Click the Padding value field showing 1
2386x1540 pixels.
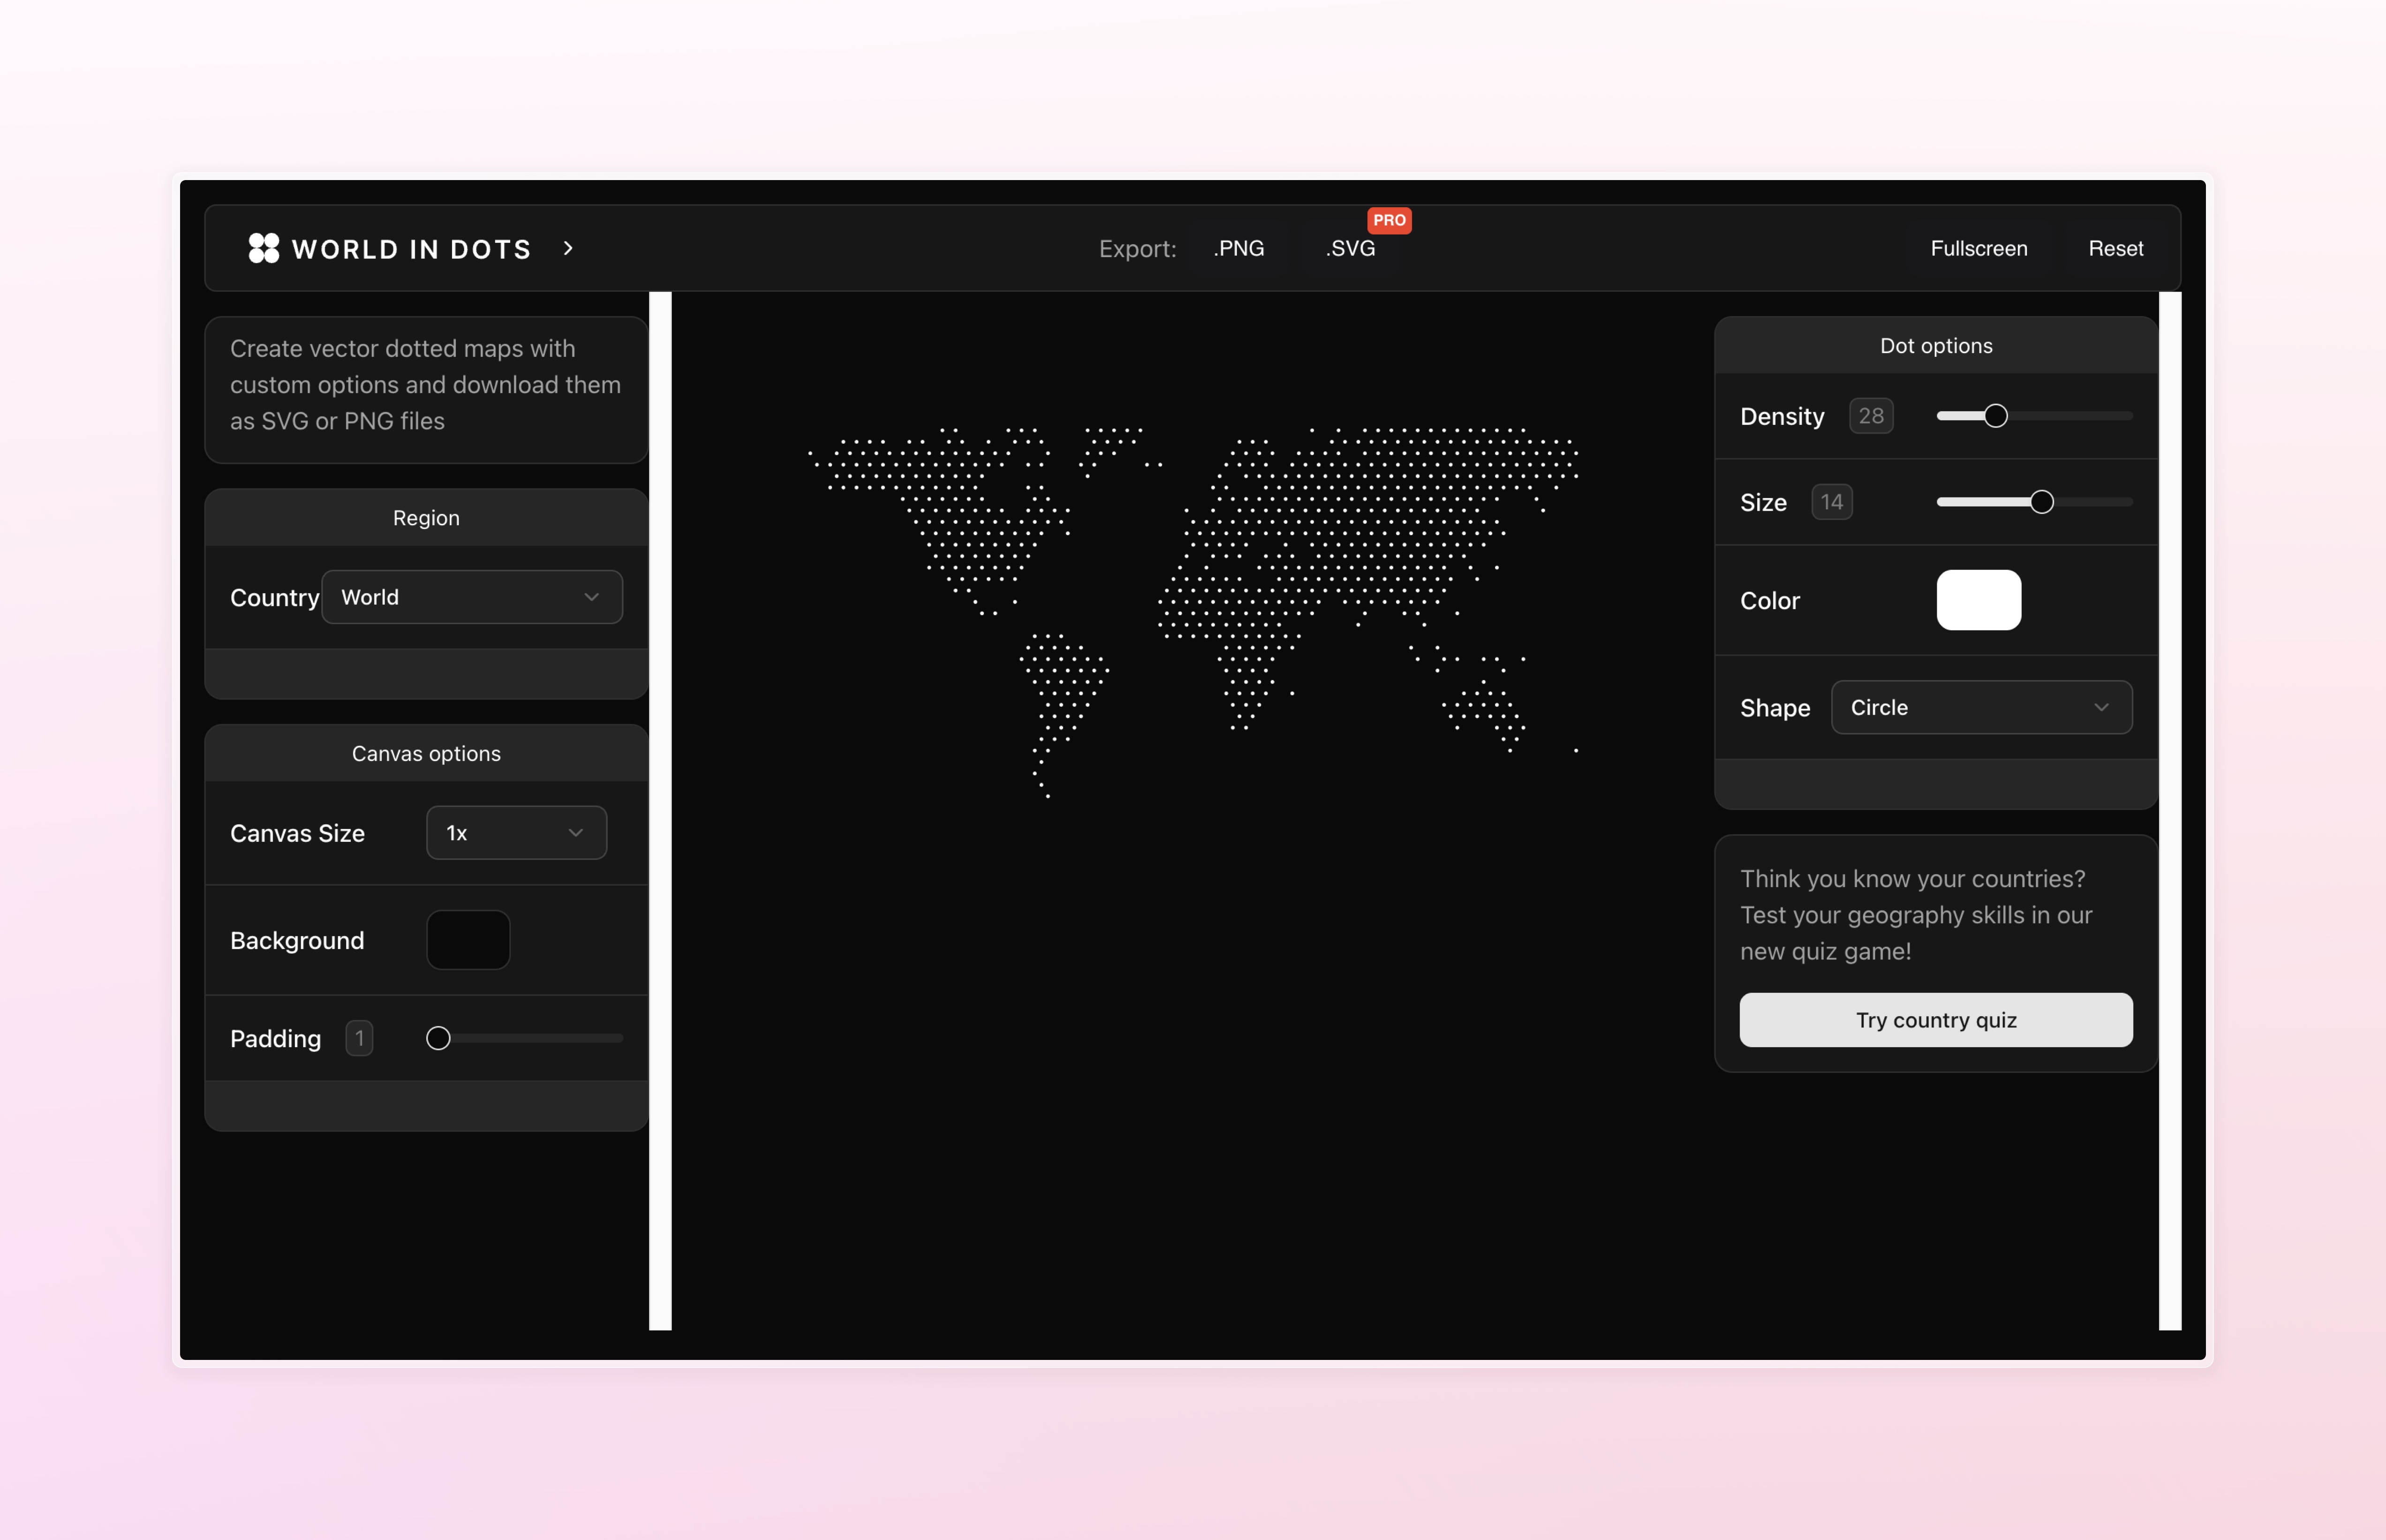tap(359, 1038)
